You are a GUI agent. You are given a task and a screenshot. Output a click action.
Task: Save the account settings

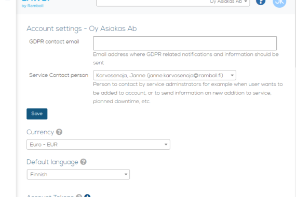(x=37, y=114)
